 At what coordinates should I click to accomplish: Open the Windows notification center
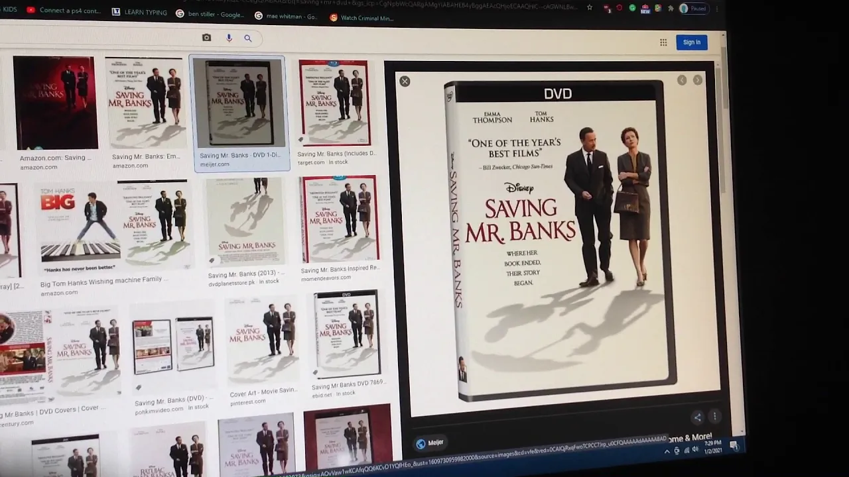pos(734,446)
